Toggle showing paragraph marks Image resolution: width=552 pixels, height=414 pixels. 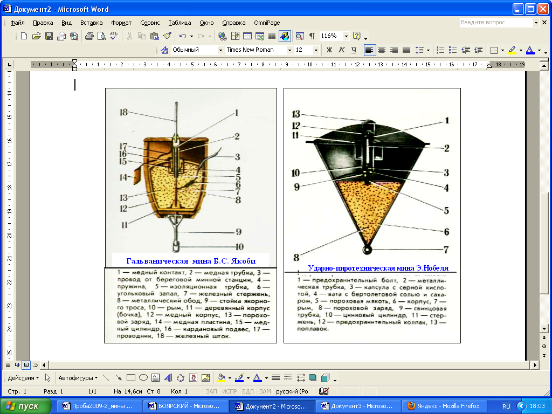312,36
